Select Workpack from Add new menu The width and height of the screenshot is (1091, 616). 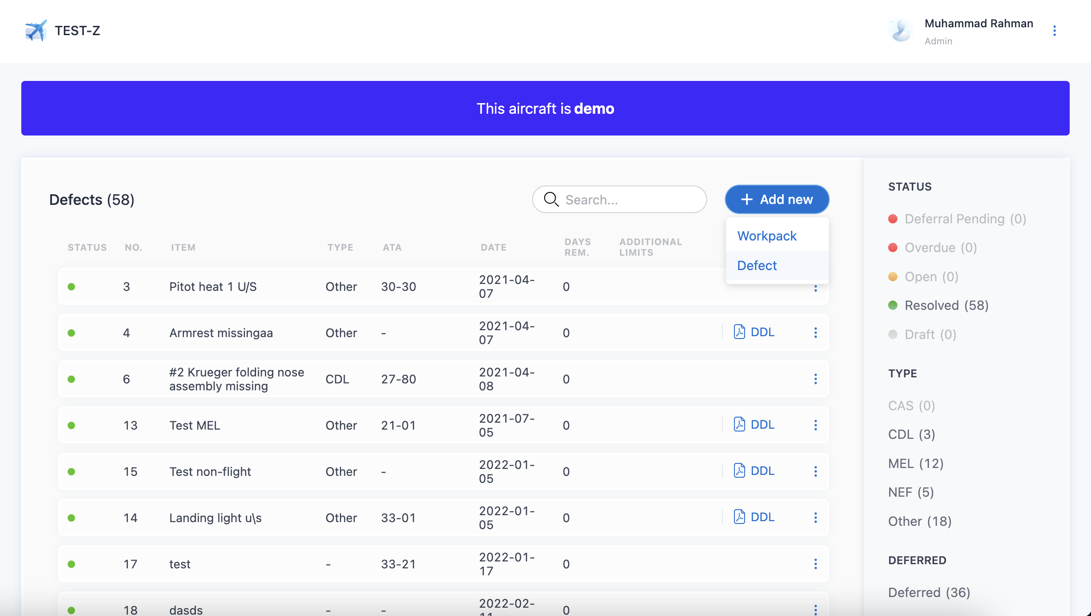(x=767, y=236)
